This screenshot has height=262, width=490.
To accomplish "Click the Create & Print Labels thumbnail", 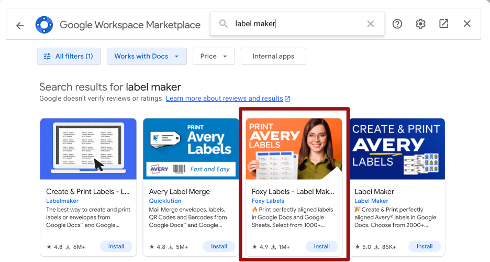I will pyautogui.click(x=88, y=149).
